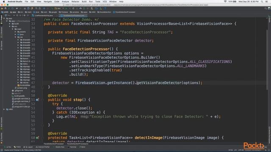This screenshot has height=152, width=271.
Task: Click '.setTrackingEnabled(true)' code line
Action: [96, 70]
